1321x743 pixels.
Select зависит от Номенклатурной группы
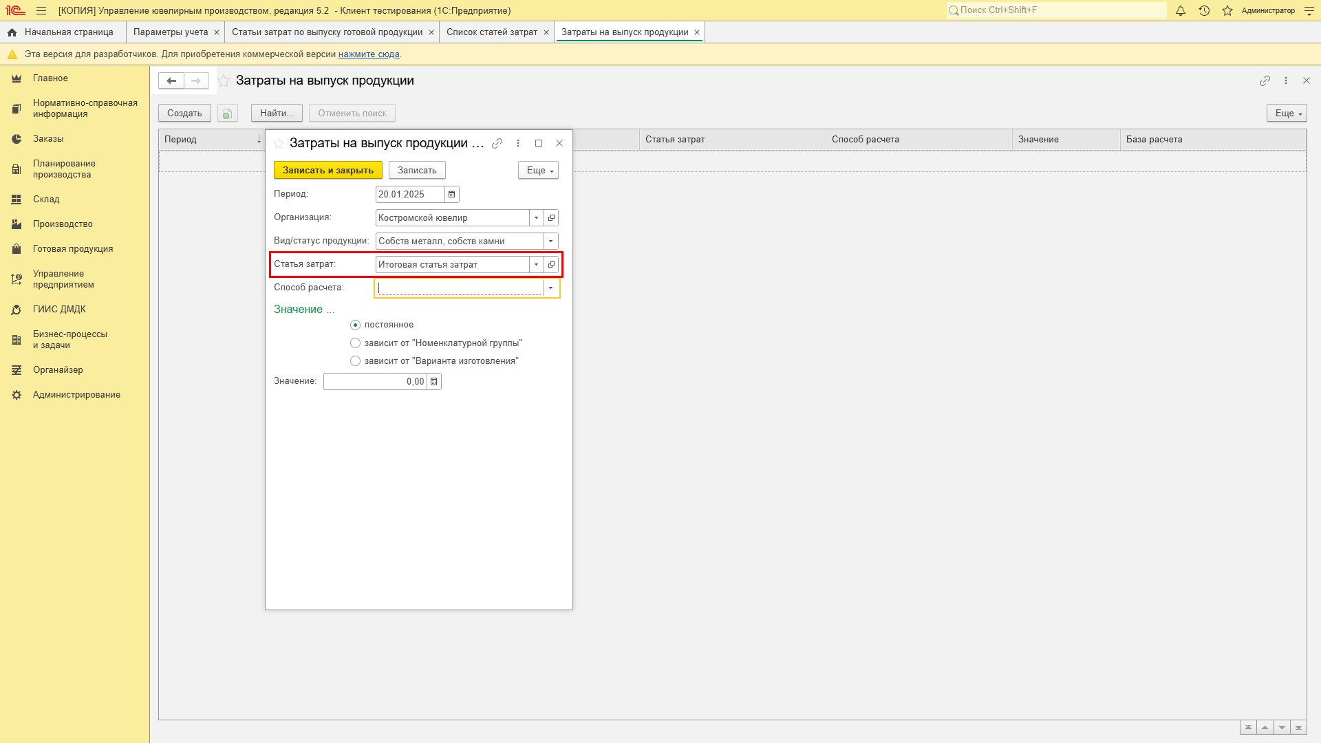click(x=355, y=343)
